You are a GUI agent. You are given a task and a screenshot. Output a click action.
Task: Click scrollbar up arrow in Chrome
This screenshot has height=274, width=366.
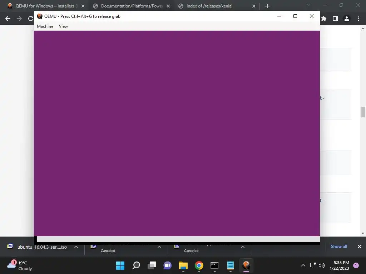tap(363, 29)
